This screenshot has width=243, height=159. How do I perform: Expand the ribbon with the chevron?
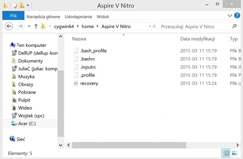point(229,16)
